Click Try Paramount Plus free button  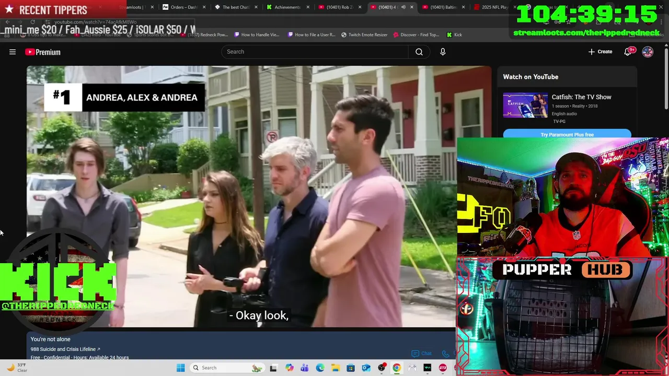(x=567, y=134)
